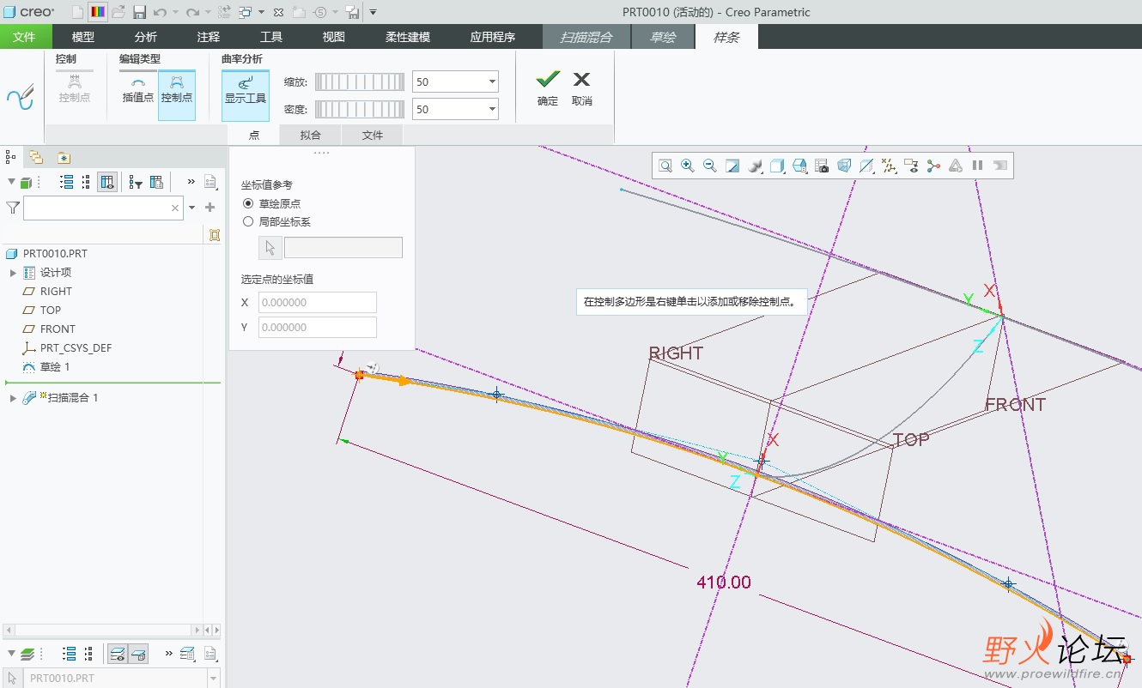The width and height of the screenshot is (1142, 688).
Task: Expand the 扫描混合 1 tree node
Action: [x=13, y=398]
